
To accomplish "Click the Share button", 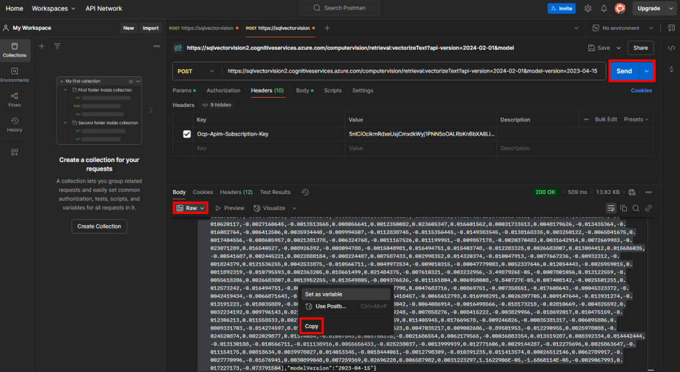I will pyautogui.click(x=641, y=48).
